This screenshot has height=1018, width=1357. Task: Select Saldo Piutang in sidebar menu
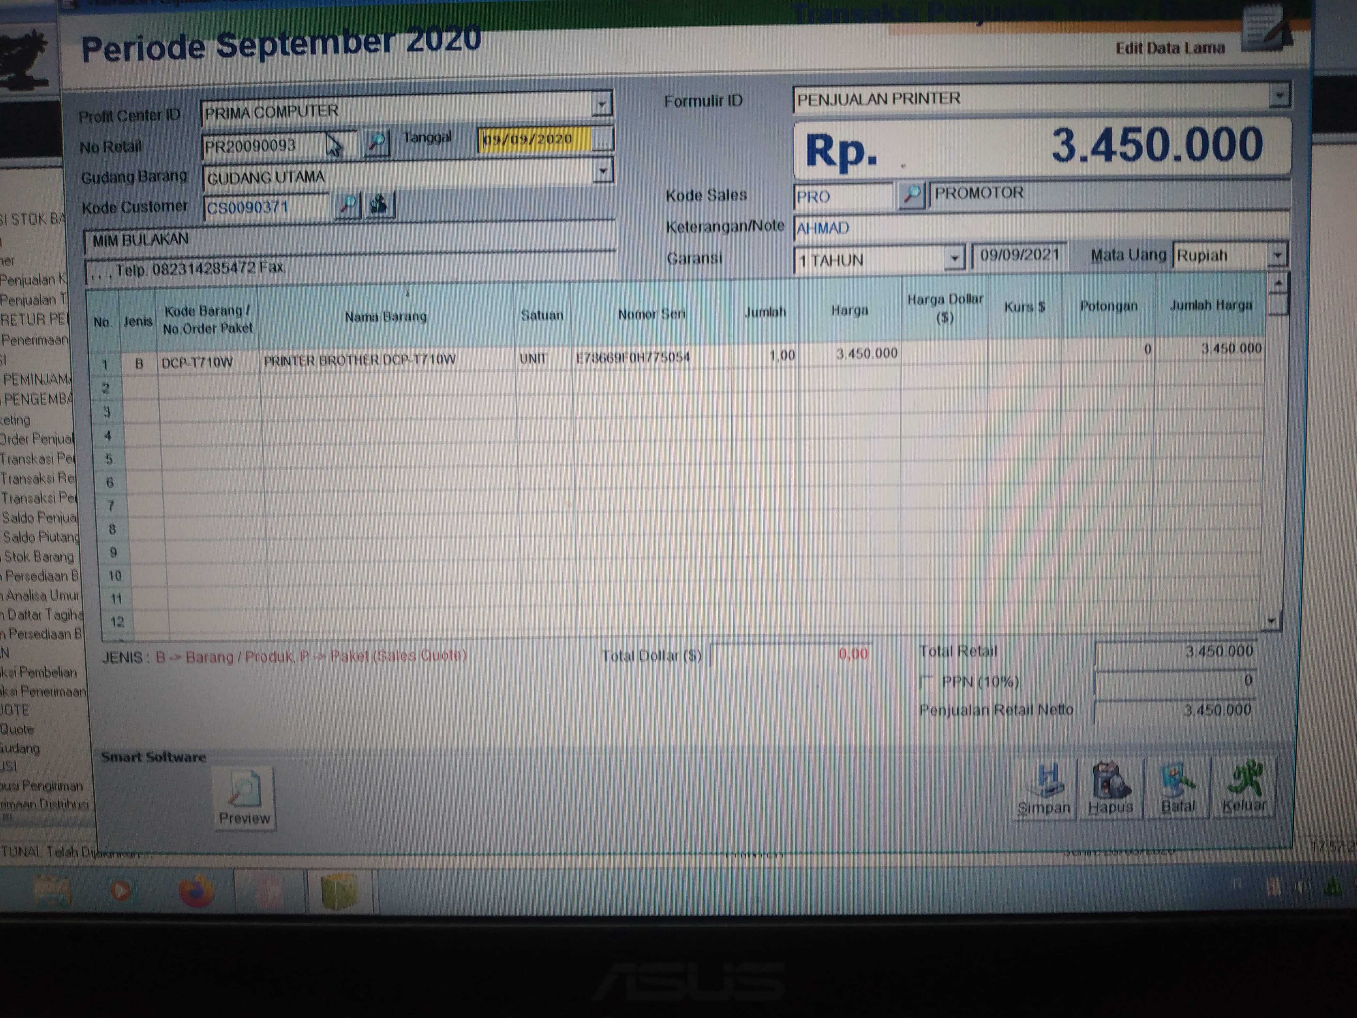click(40, 537)
